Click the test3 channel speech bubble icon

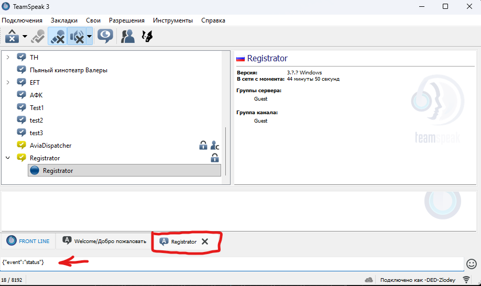[x=21, y=133]
